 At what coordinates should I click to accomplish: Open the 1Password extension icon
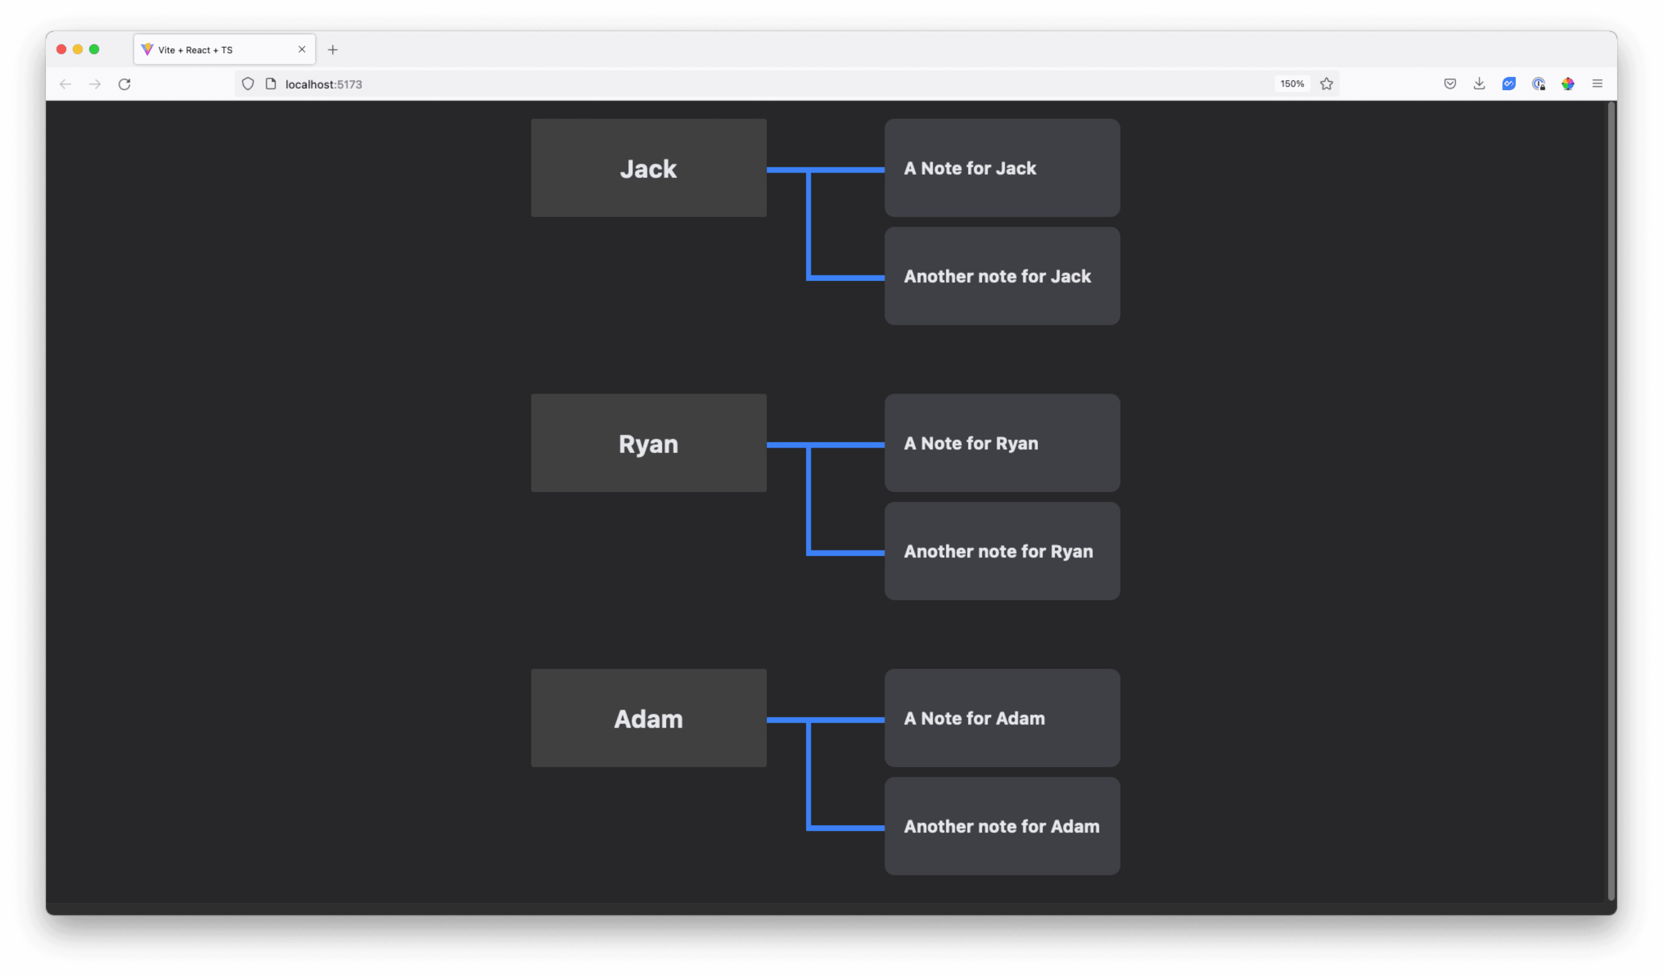tap(1538, 84)
